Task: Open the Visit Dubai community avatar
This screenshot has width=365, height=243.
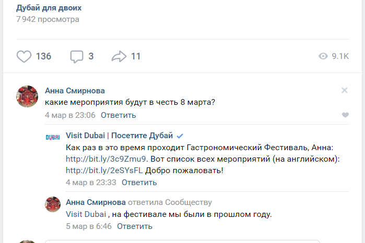Action: [53, 137]
